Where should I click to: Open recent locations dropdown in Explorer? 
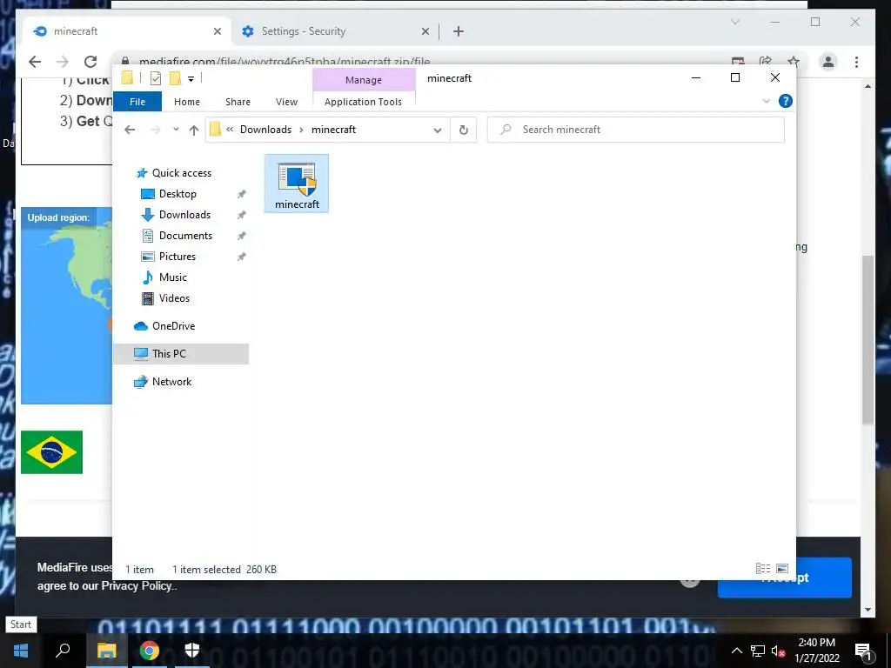[x=176, y=130]
